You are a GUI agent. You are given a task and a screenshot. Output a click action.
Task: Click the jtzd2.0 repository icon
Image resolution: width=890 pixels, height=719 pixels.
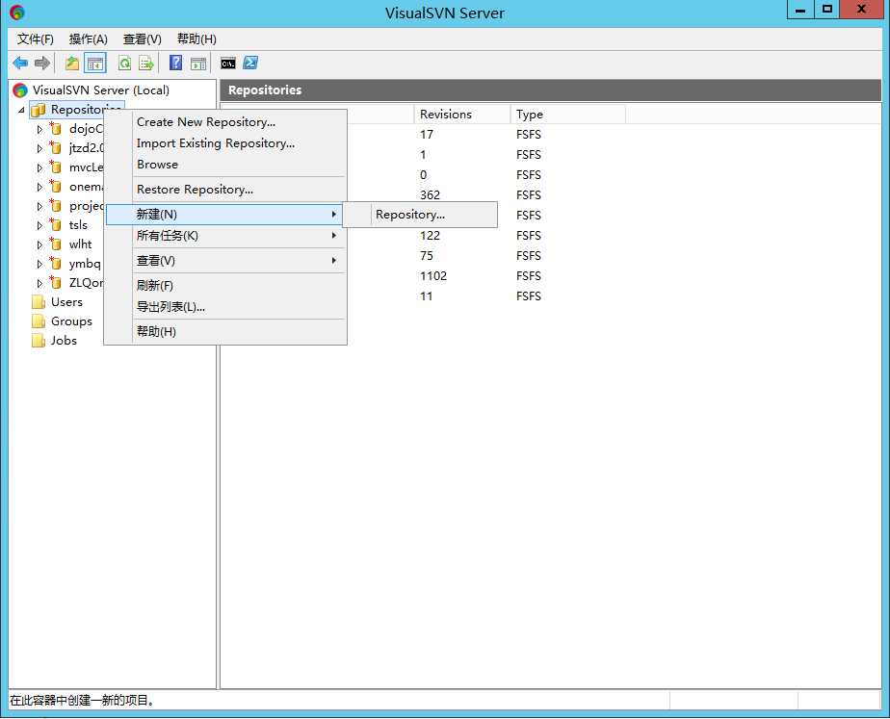coord(56,148)
